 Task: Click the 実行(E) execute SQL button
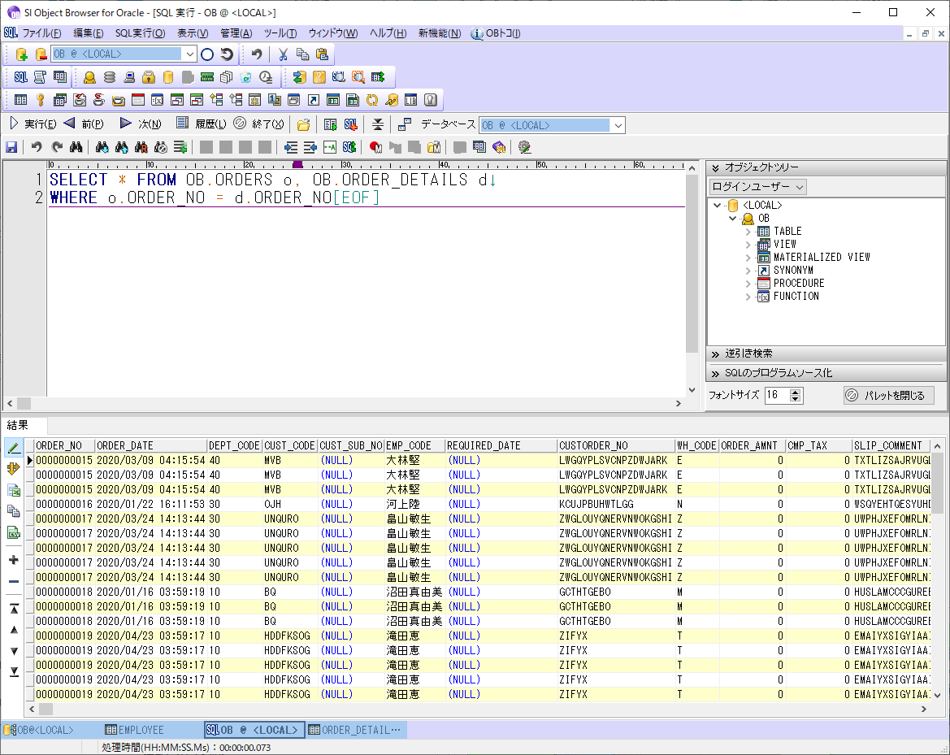(33, 124)
